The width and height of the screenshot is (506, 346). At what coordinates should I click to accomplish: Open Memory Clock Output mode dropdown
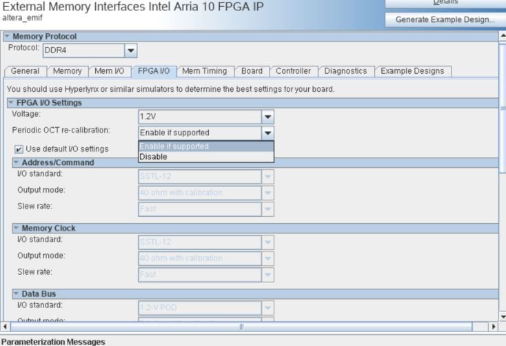206,258
